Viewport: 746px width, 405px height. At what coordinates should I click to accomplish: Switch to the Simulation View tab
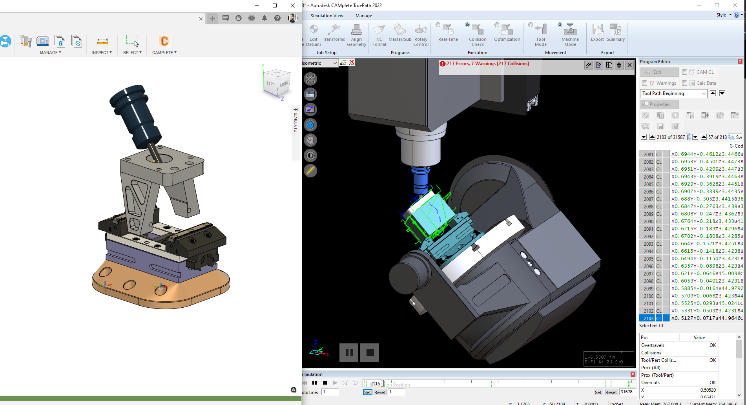click(327, 16)
